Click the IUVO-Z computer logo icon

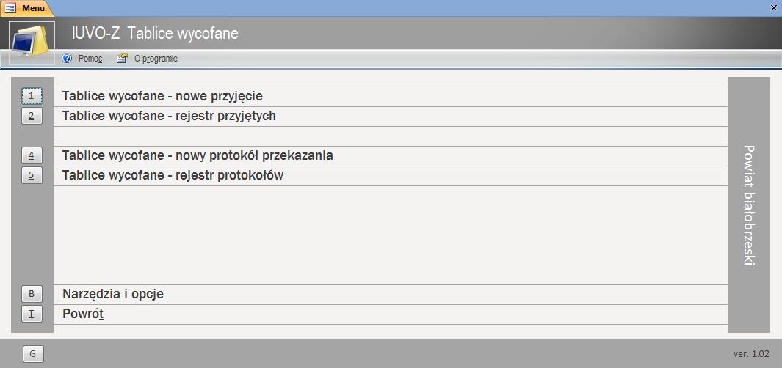pos(32,42)
